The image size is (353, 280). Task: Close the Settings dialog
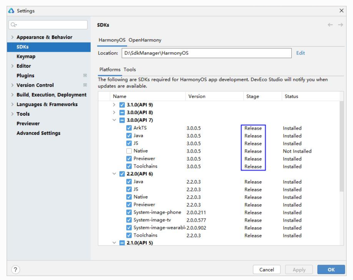tap(341, 11)
